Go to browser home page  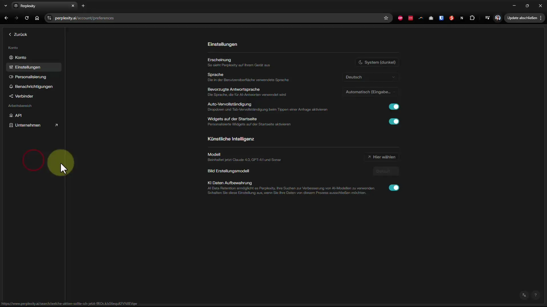[x=37, y=18]
